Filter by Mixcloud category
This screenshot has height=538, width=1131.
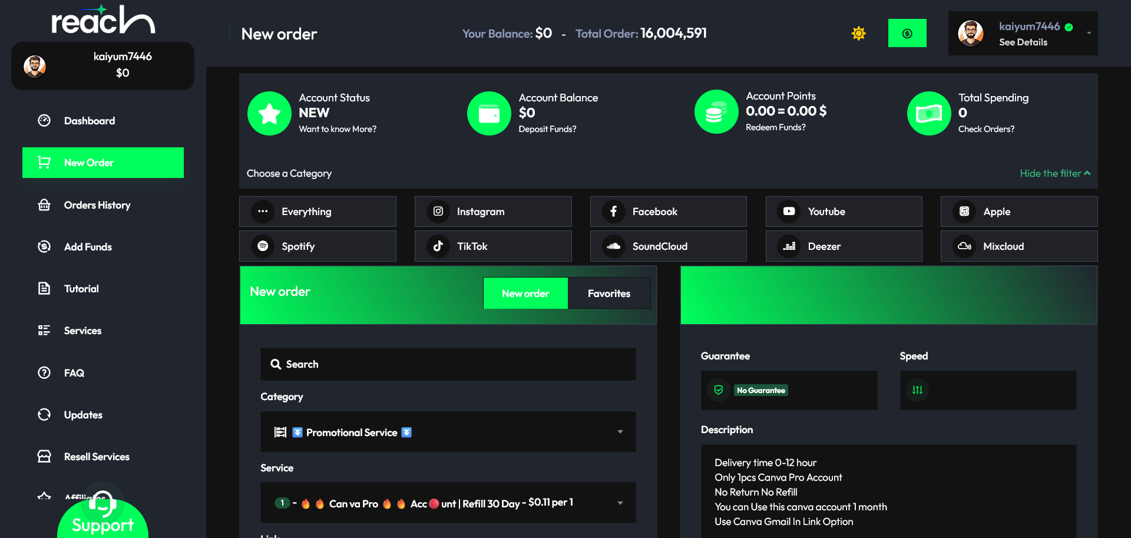pos(1019,246)
